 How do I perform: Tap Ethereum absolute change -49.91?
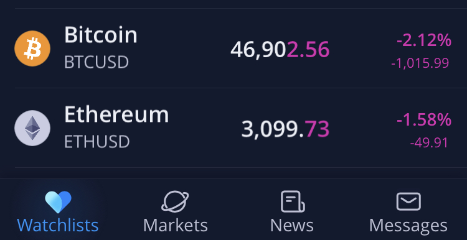pyautogui.click(x=429, y=143)
